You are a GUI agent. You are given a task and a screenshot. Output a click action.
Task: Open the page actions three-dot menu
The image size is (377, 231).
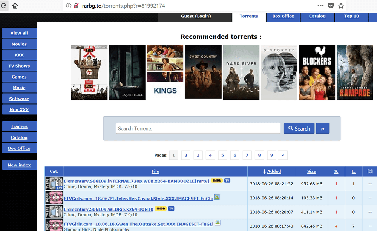320,6
